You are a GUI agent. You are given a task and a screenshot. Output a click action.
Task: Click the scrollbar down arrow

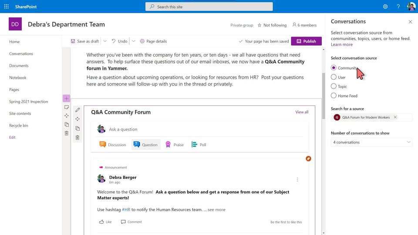[324, 233]
